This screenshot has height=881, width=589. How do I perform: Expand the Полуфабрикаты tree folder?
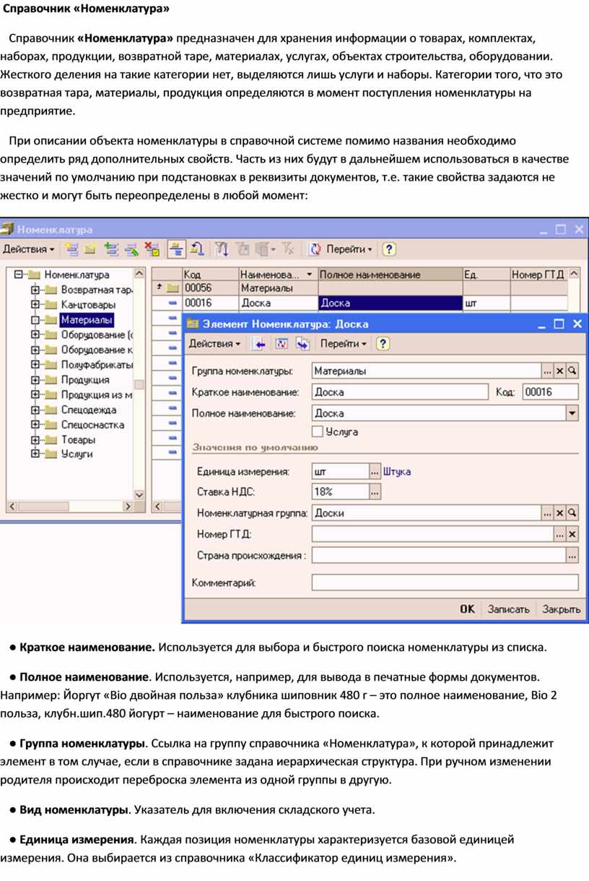pos(35,365)
